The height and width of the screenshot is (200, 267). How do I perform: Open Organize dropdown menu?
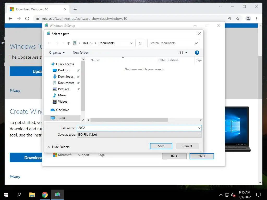point(57,53)
